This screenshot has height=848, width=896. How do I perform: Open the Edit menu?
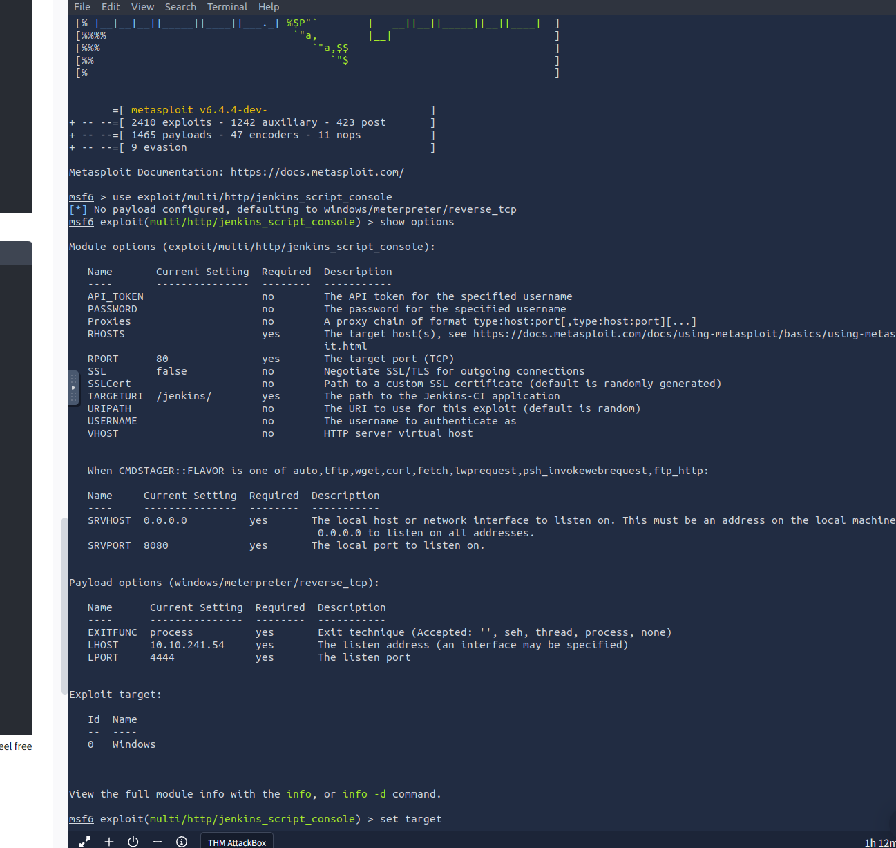(111, 7)
